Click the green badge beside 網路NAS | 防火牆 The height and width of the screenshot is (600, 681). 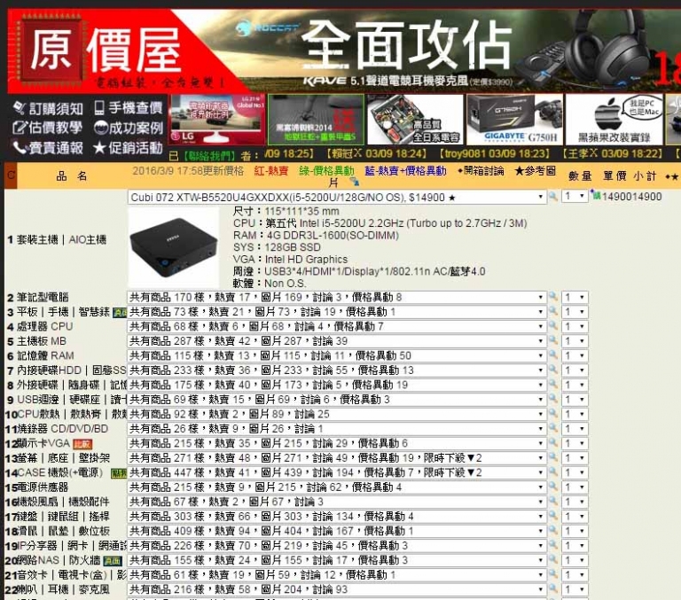tap(113, 561)
